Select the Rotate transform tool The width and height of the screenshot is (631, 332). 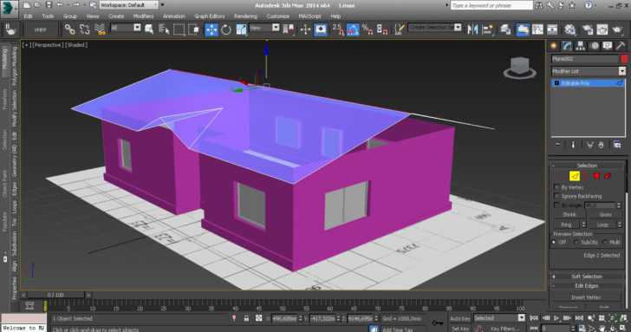[x=226, y=29]
